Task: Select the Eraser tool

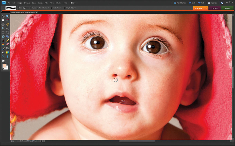Action: click(x=7, y=45)
